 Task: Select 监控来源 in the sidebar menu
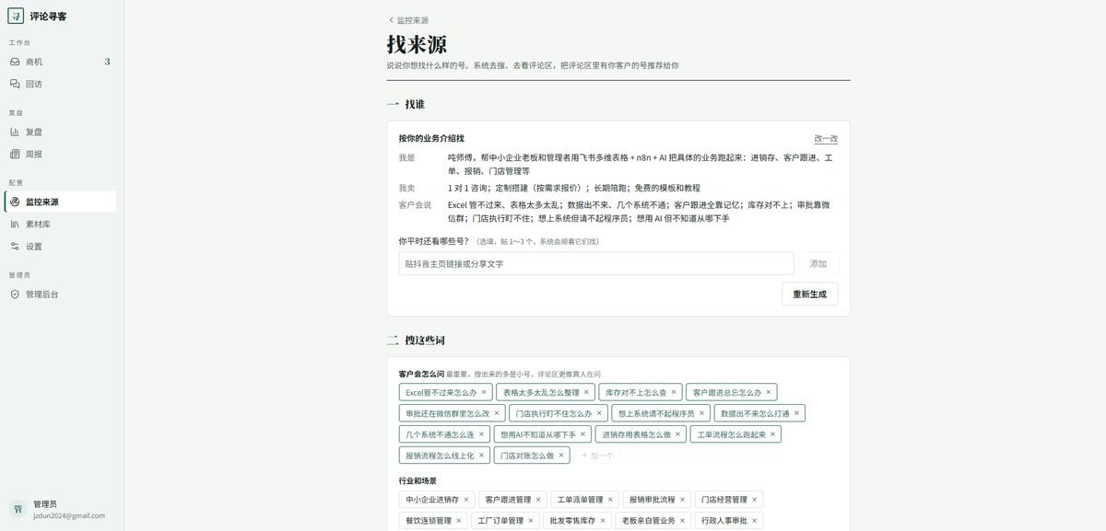click(x=60, y=202)
